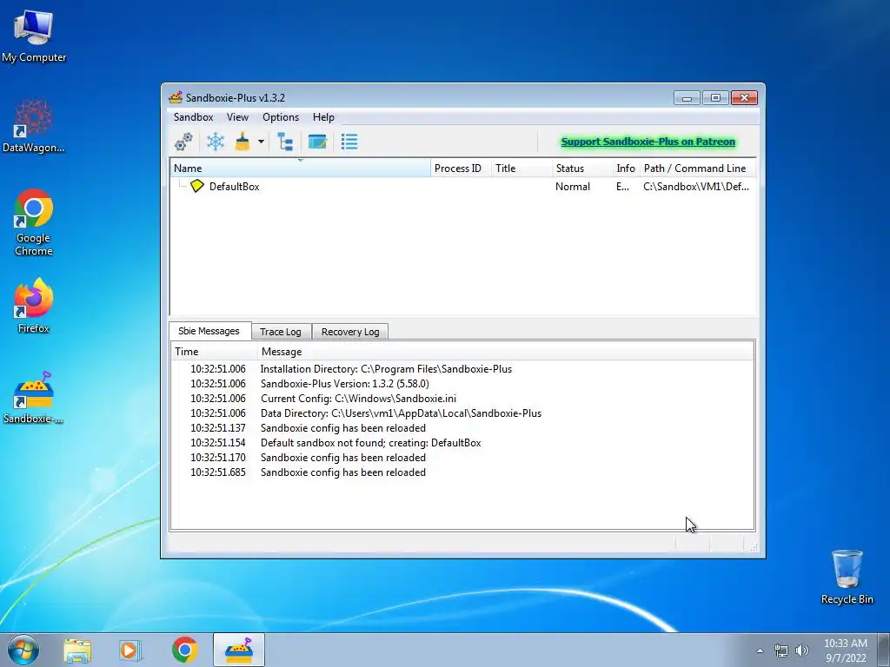Click the broom cleanup toolbar icon
The width and height of the screenshot is (890, 667).
[243, 142]
